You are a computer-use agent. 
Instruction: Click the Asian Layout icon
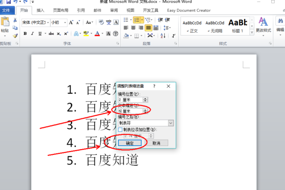click(150, 36)
